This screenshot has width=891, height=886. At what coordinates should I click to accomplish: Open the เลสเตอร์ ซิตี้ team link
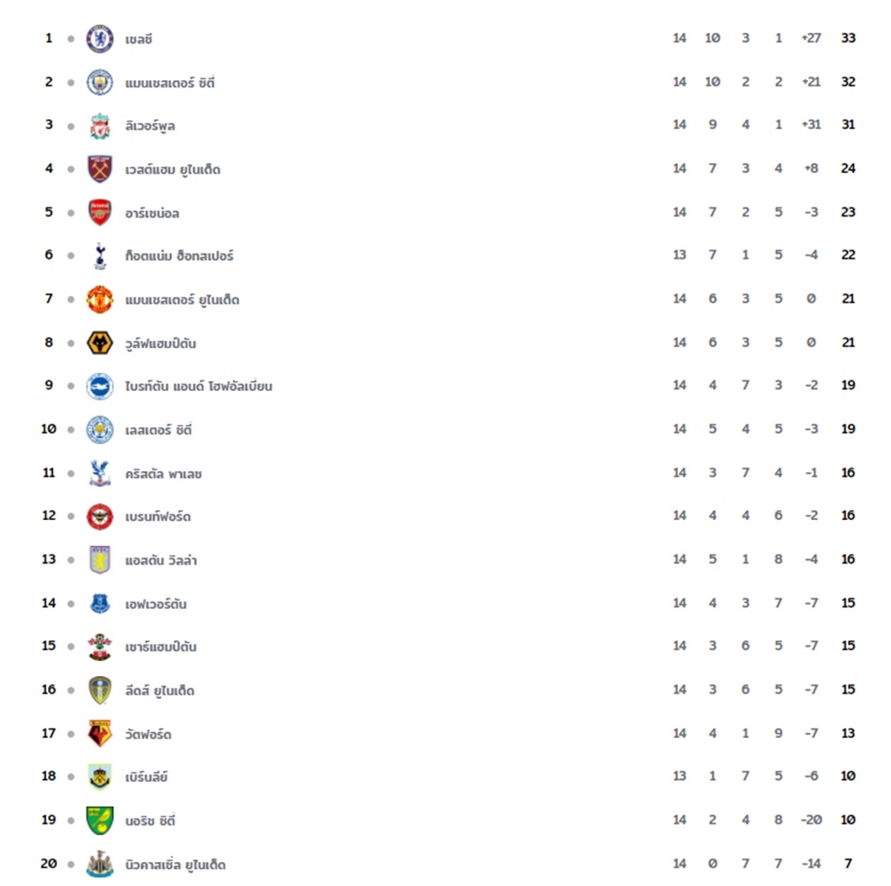[159, 430]
